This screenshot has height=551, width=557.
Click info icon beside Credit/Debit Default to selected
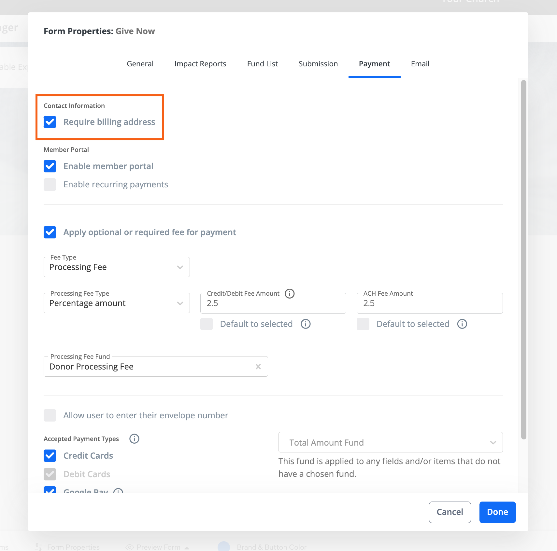click(x=306, y=324)
